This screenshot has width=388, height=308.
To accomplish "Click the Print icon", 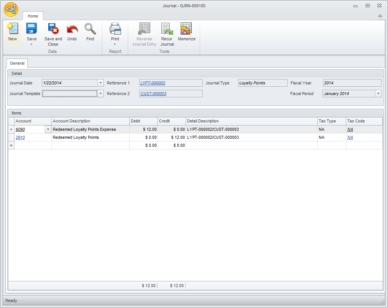I will pyautogui.click(x=115, y=29).
